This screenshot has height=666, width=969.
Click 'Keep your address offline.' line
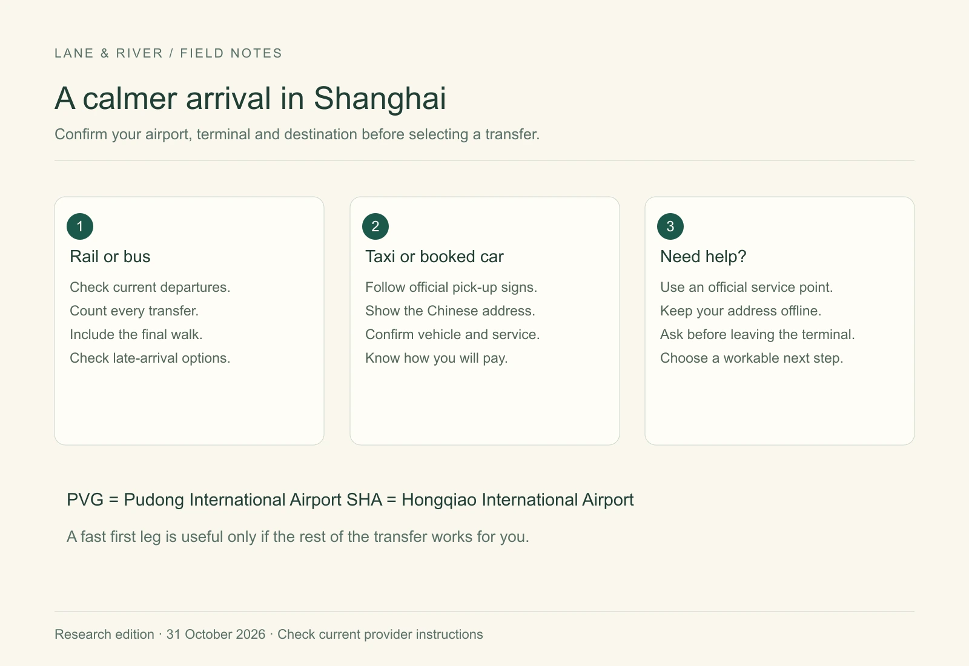[741, 311]
